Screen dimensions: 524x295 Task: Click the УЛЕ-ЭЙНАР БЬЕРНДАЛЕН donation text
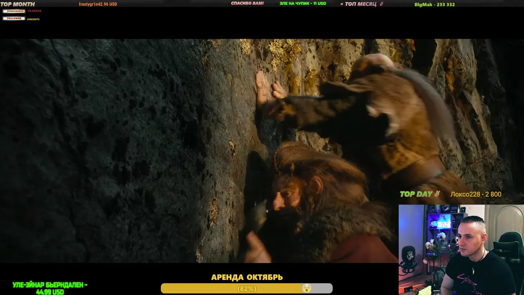click(x=50, y=288)
